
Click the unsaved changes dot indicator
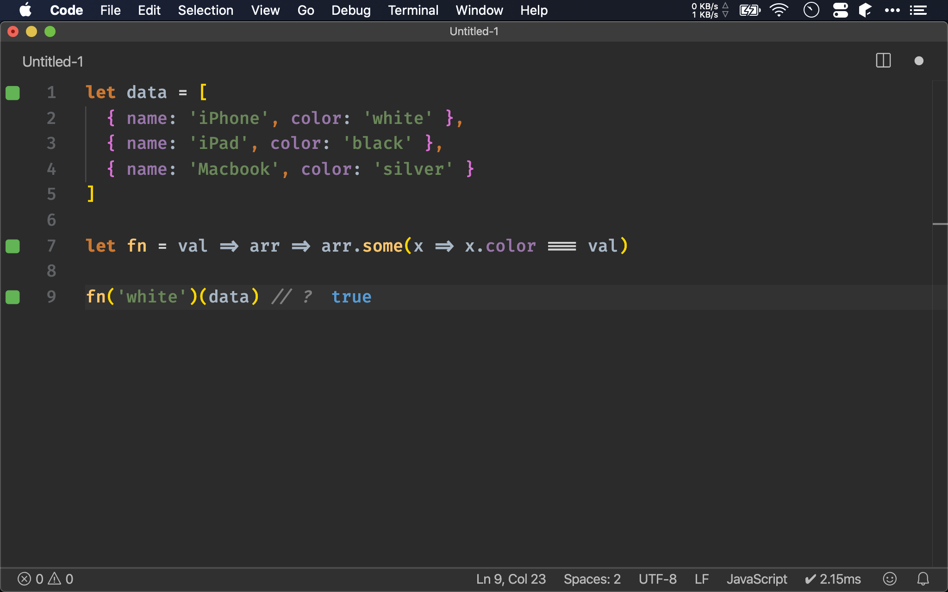click(x=919, y=61)
